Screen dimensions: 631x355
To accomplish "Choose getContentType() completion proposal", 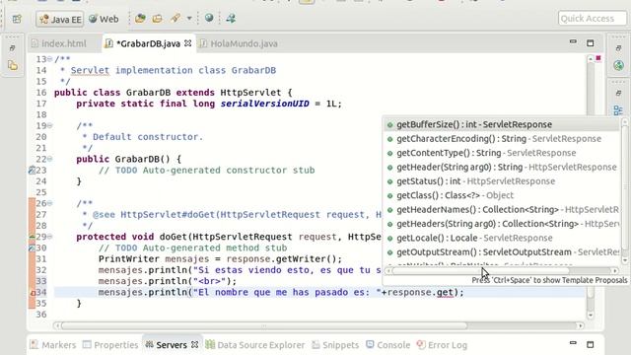I will click(502, 153).
